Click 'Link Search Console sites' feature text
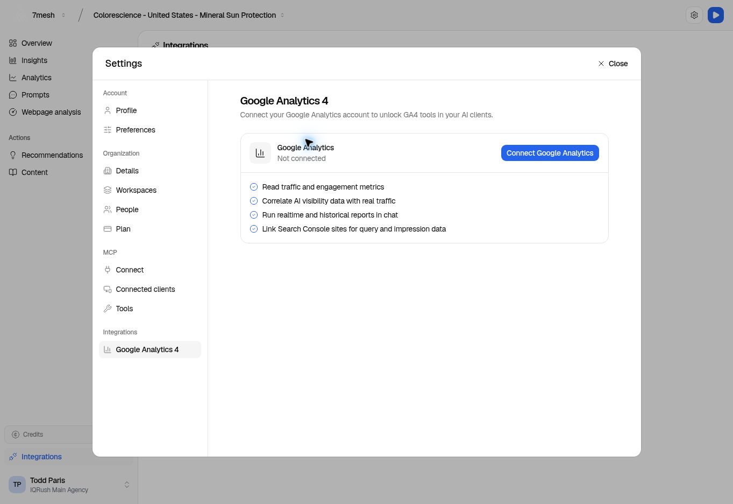The width and height of the screenshot is (733, 504). pos(354,229)
